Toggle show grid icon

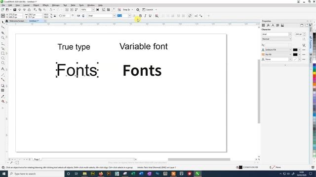coord(109,10)
